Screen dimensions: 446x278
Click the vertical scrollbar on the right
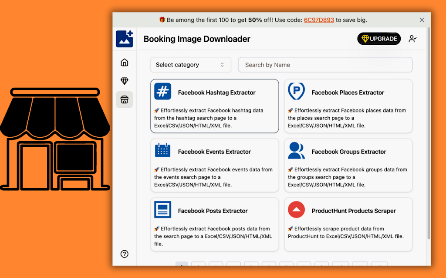429,133
